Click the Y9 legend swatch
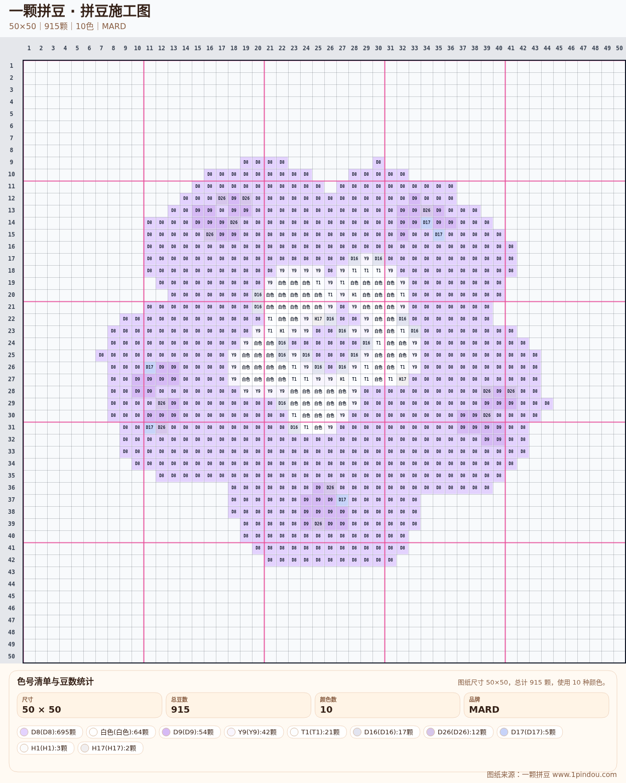Screen dimensions: 626x783 [231, 732]
